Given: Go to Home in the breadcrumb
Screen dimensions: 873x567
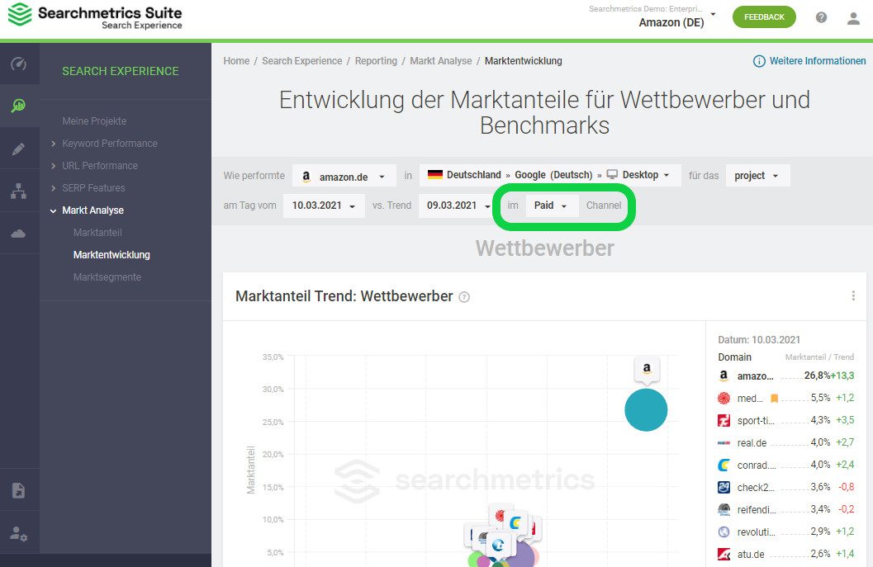Looking at the screenshot, I should [236, 61].
